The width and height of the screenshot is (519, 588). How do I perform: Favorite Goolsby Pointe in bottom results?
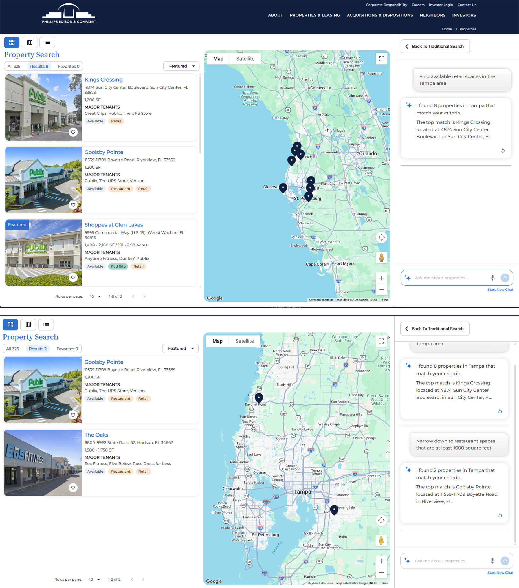73,415
